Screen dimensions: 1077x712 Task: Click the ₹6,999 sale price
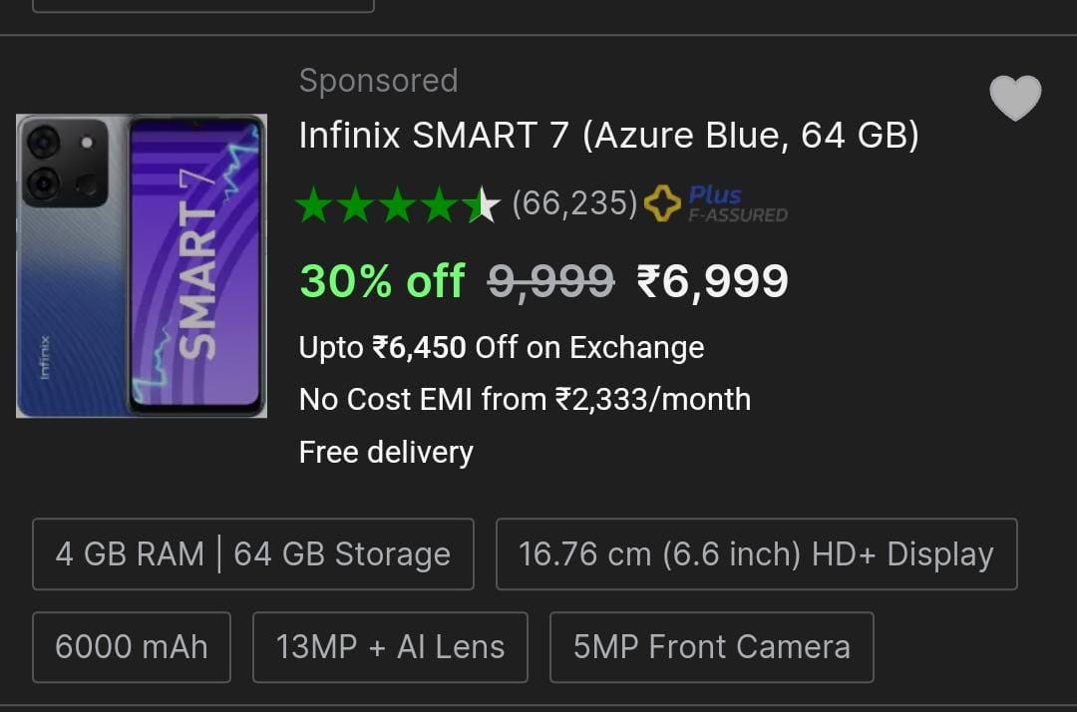tap(712, 281)
